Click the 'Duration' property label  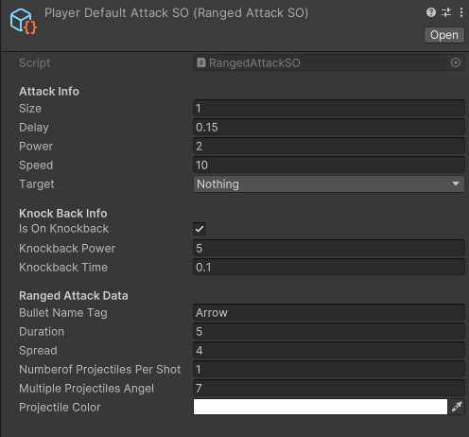(x=42, y=332)
